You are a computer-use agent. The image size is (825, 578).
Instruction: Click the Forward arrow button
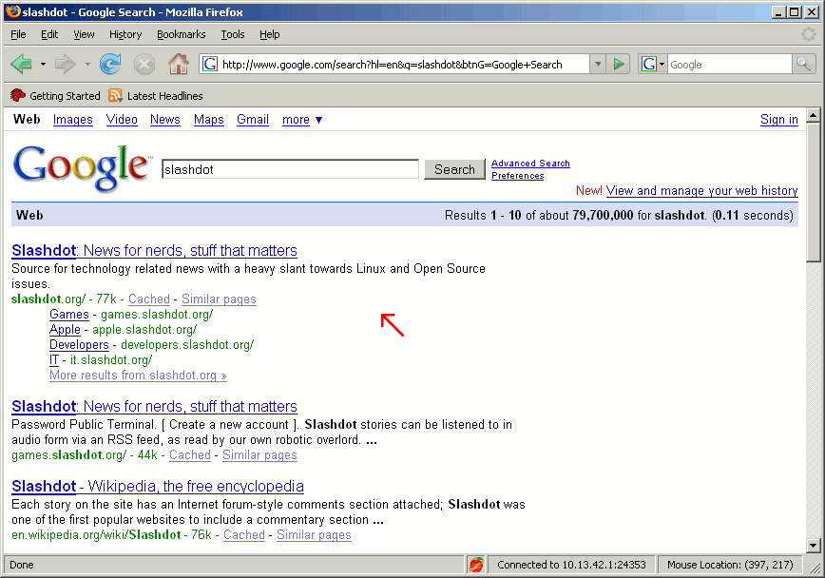click(66, 65)
